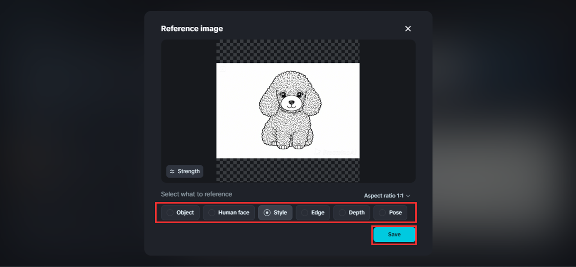The image size is (576, 267).
Task: Click the Save button
Action: [x=394, y=235]
